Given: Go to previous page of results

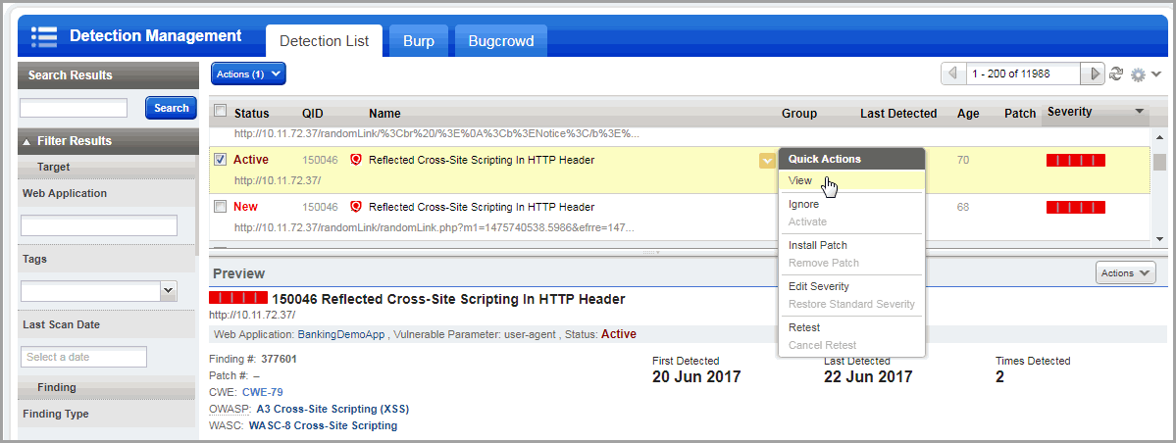Looking at the screenshot, I should tap(952, 74).
